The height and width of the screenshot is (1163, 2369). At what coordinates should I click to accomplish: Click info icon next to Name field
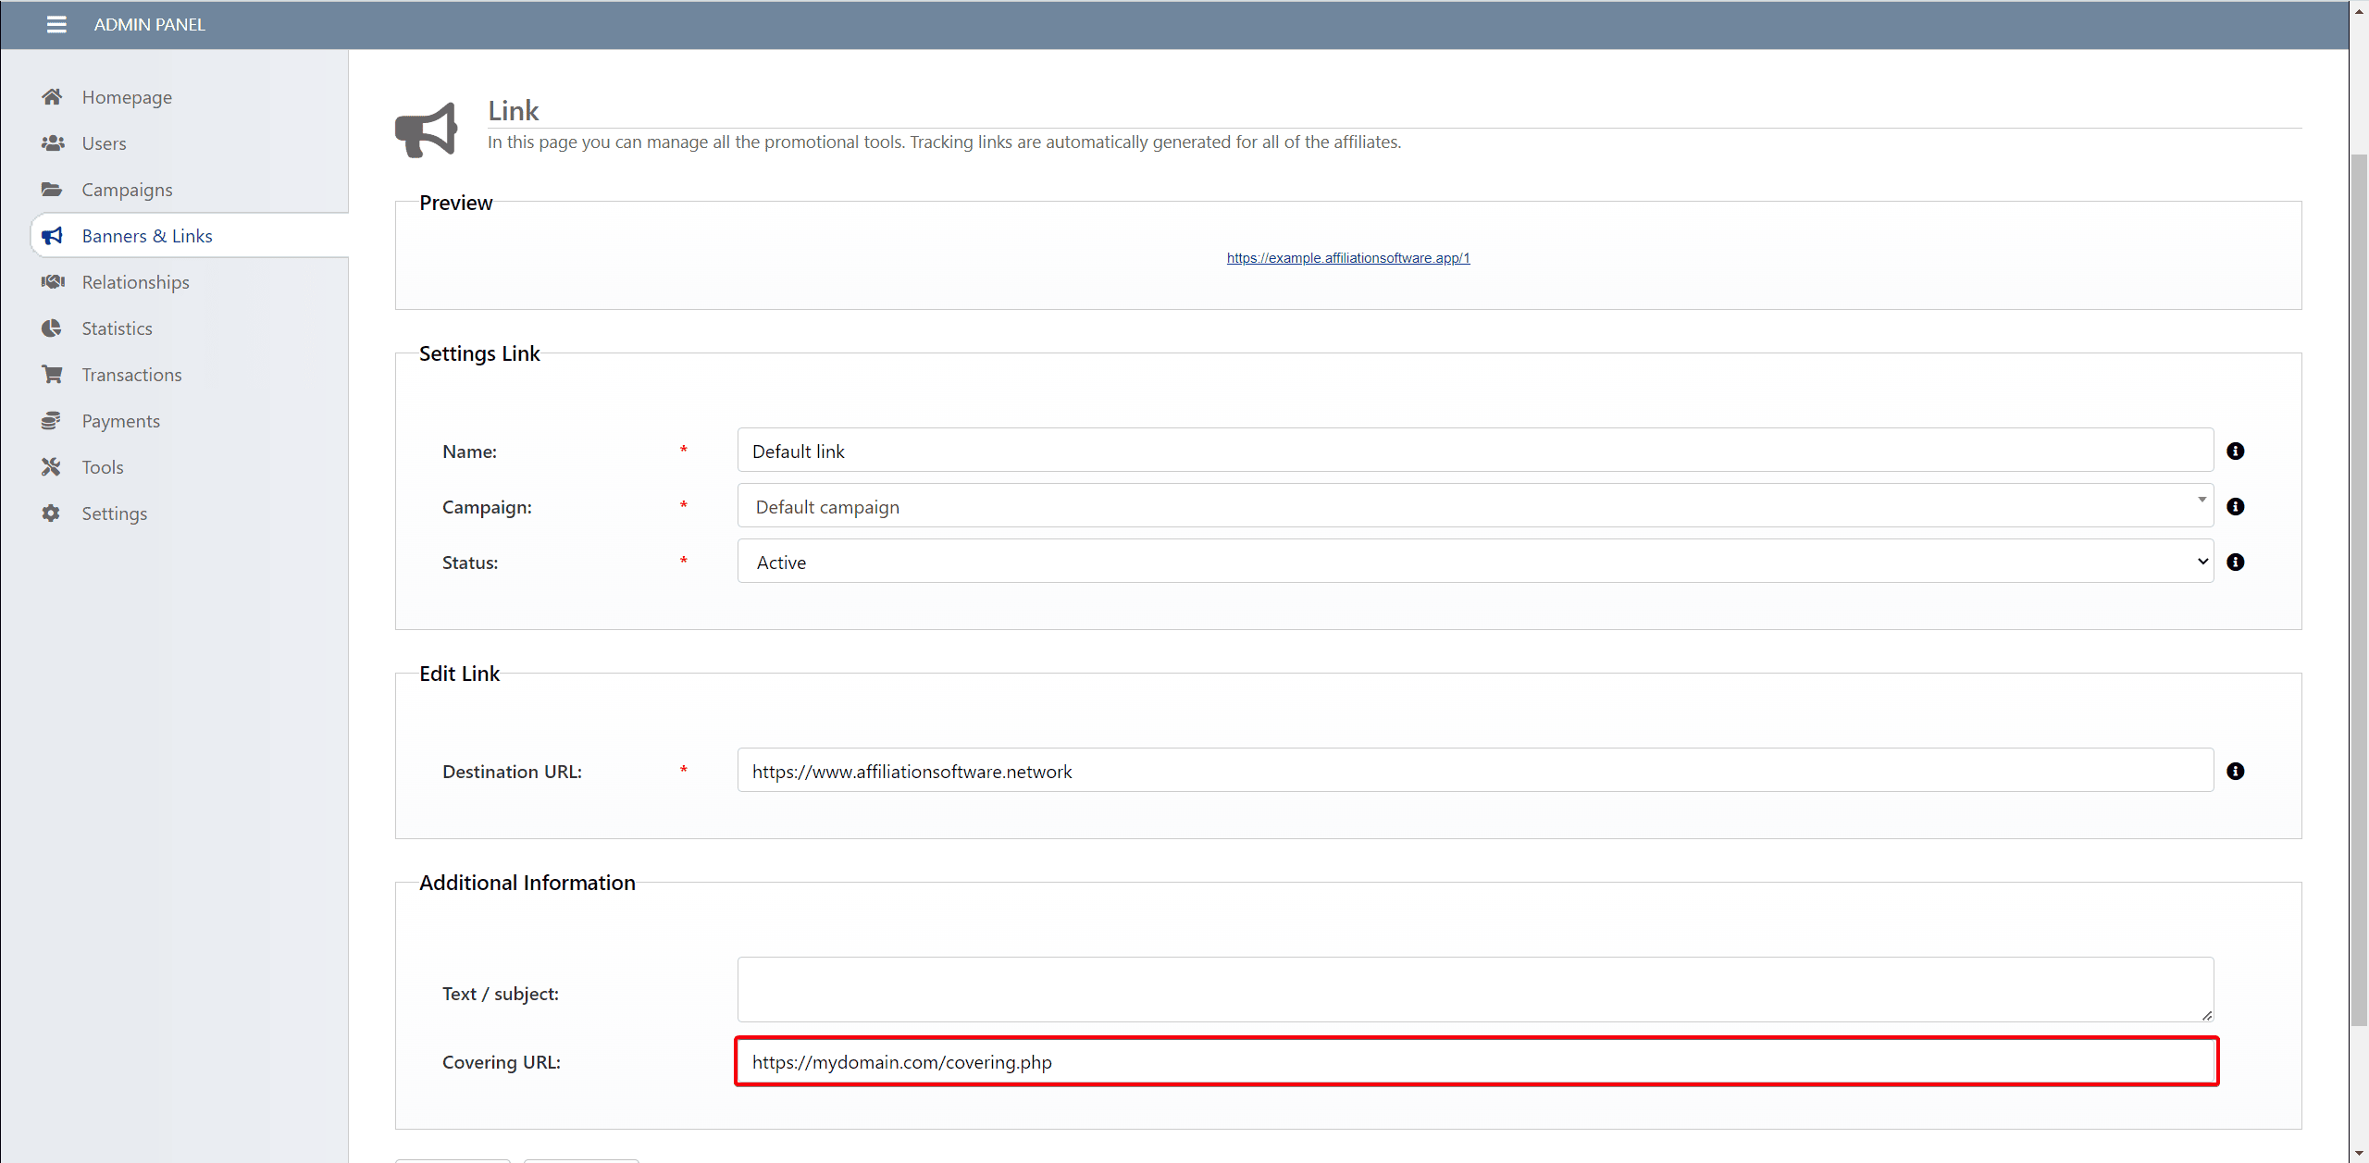click(2235, 452)
